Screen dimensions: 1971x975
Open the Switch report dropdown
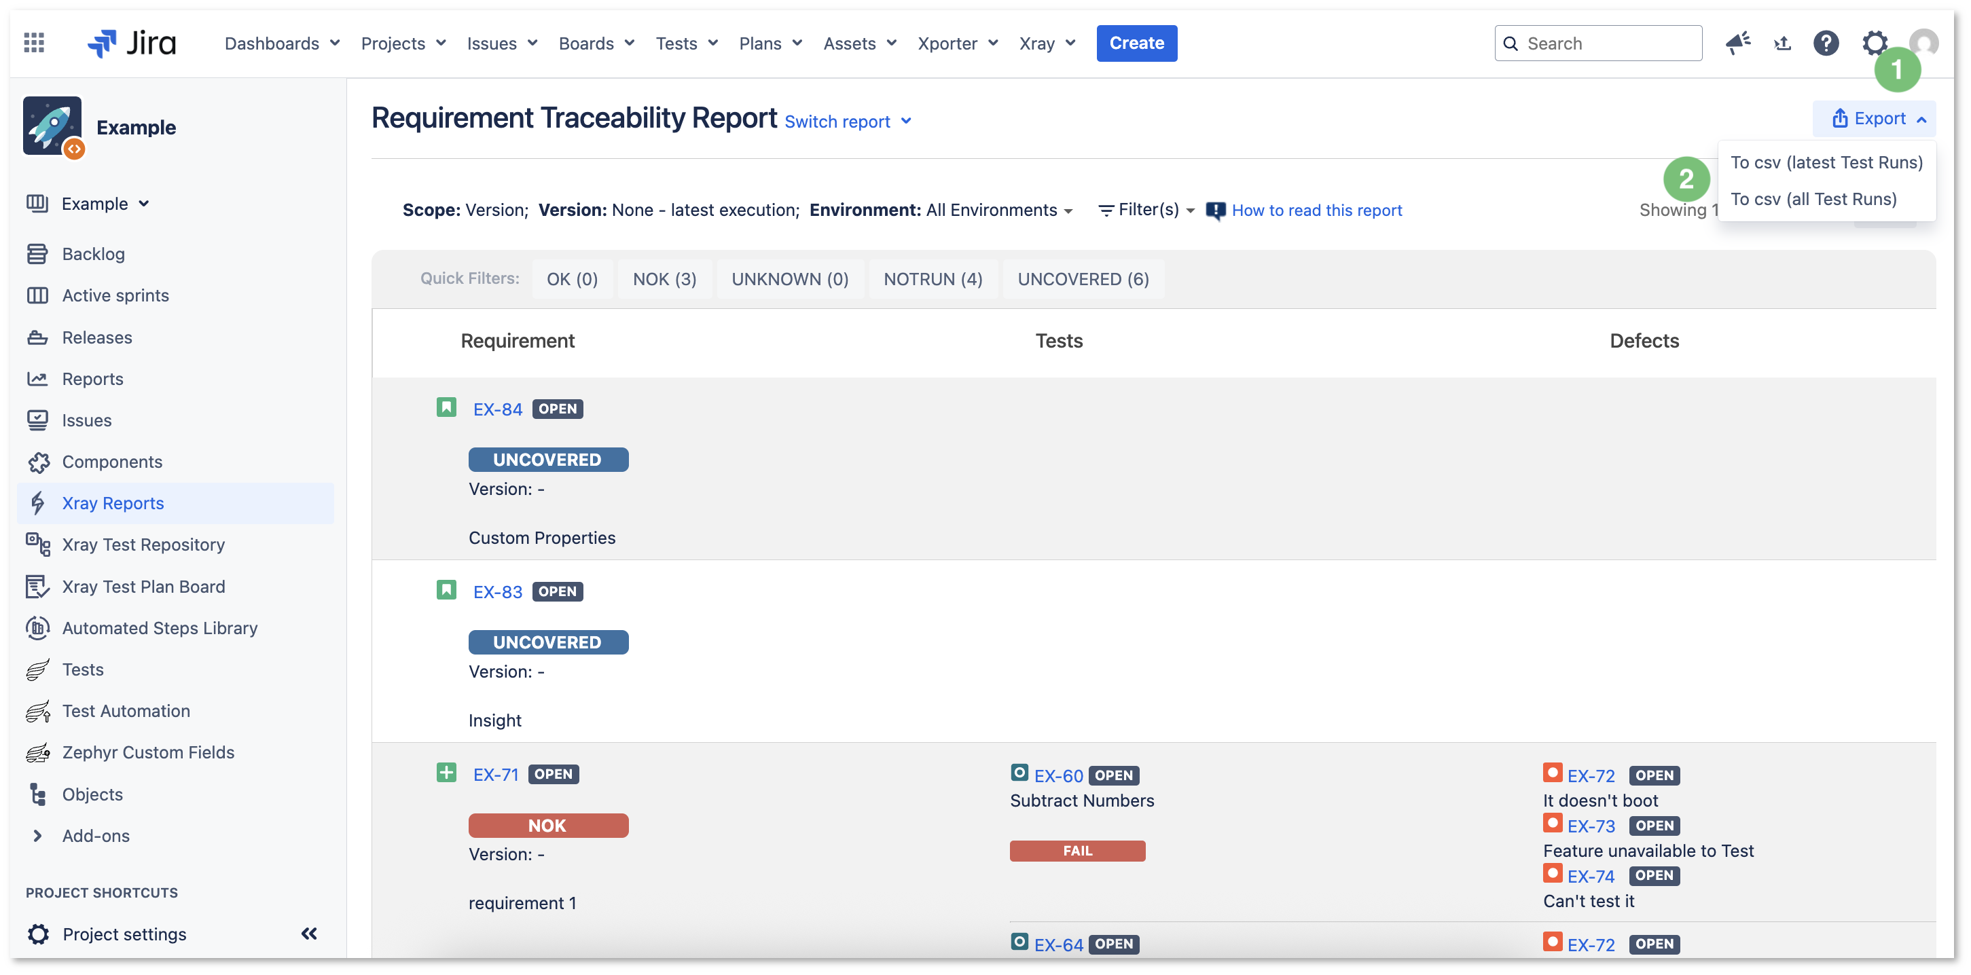click(848, 122)
